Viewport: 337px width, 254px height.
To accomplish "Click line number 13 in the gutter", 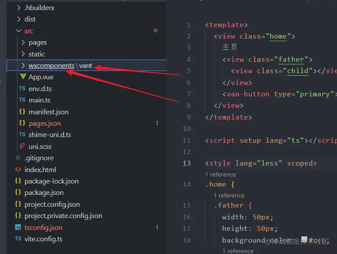I will coord(186,163).
